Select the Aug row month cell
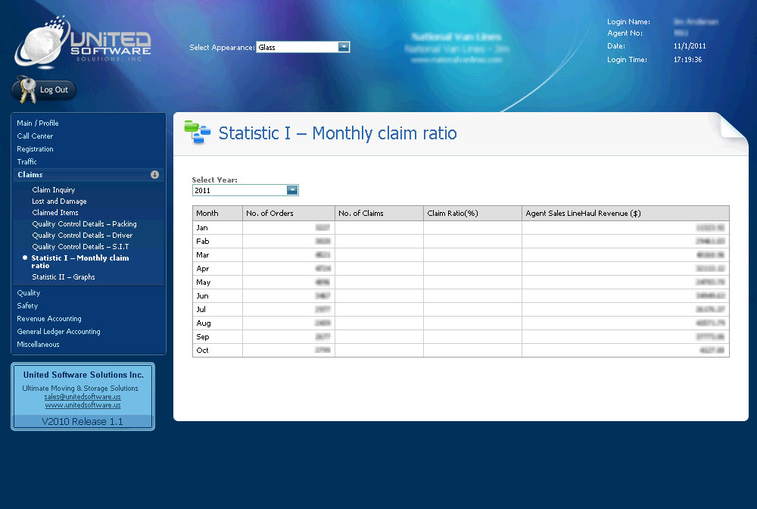Screen dimensions: 757x509 click(x=217, y=323)
